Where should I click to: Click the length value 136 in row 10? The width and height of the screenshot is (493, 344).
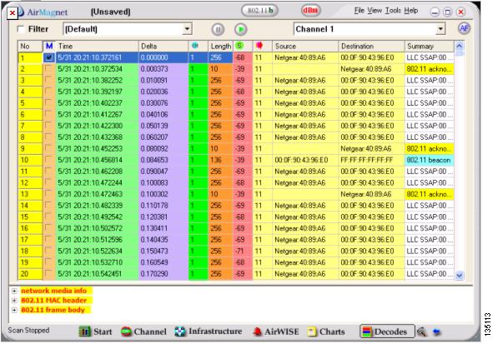coord(220,160)
